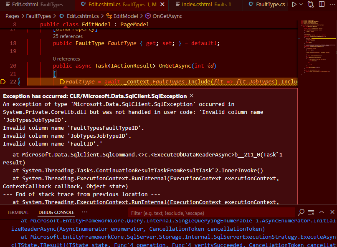Open the Index.cshtml Faults tab

tap(203, 4)
